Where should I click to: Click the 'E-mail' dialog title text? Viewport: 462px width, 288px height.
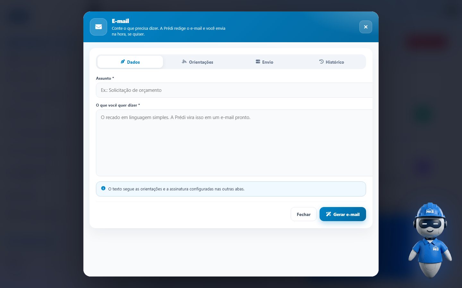pos(120,21)
